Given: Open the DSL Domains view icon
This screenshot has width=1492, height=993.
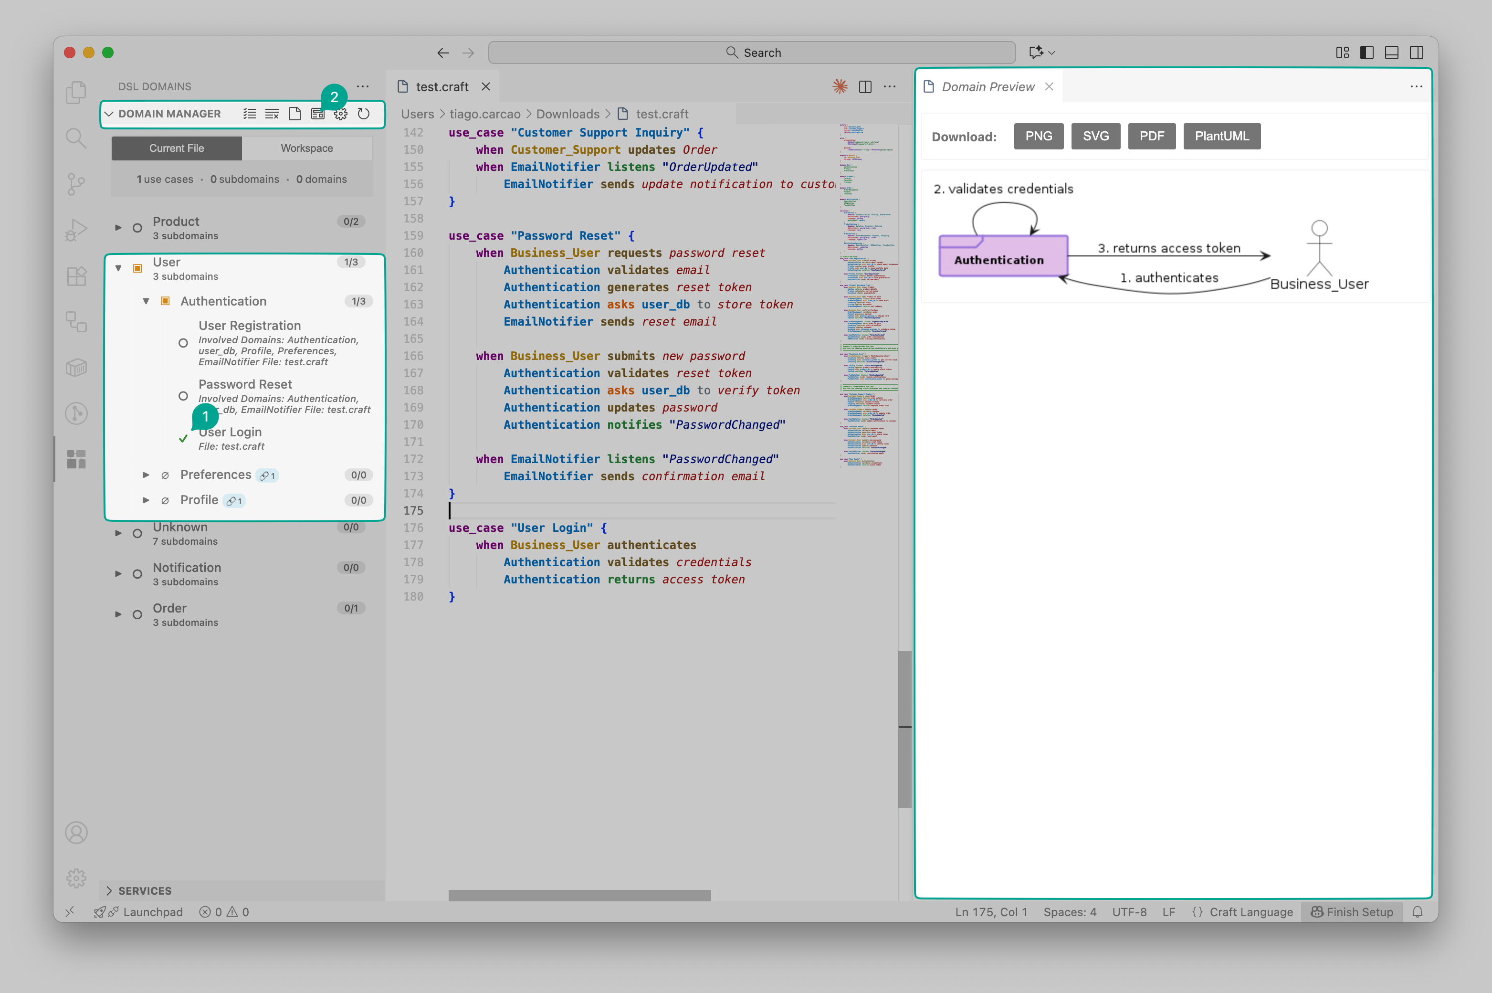Looking at the screenshot, I should click(76, 459).
